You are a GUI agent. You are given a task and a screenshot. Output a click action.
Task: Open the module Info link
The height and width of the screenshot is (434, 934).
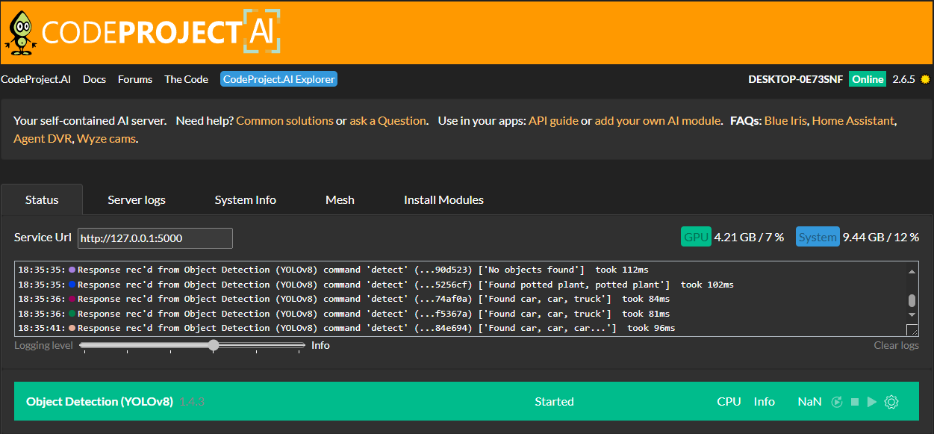click(765, 402)
